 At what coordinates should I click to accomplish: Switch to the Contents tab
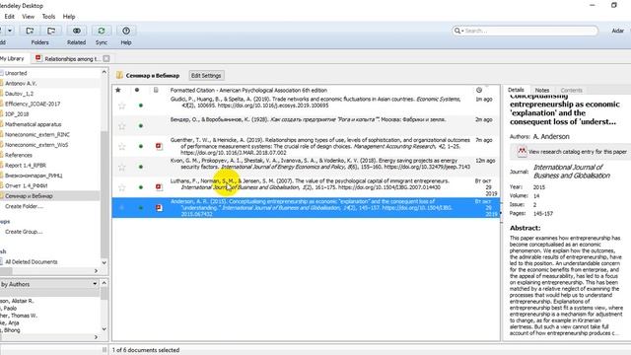(x=572, y=90)
